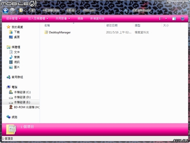Click the 檔案資料夾 type cell
This screenshot has width=190, height=143.
pos(142,32)
